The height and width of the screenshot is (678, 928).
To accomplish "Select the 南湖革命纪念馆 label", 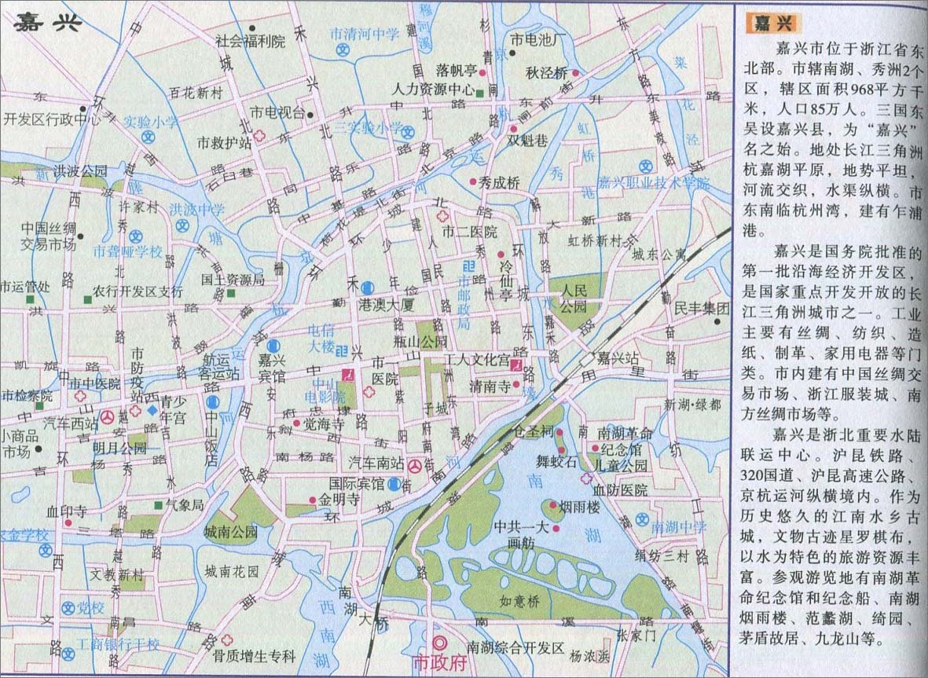I will 624,441.
